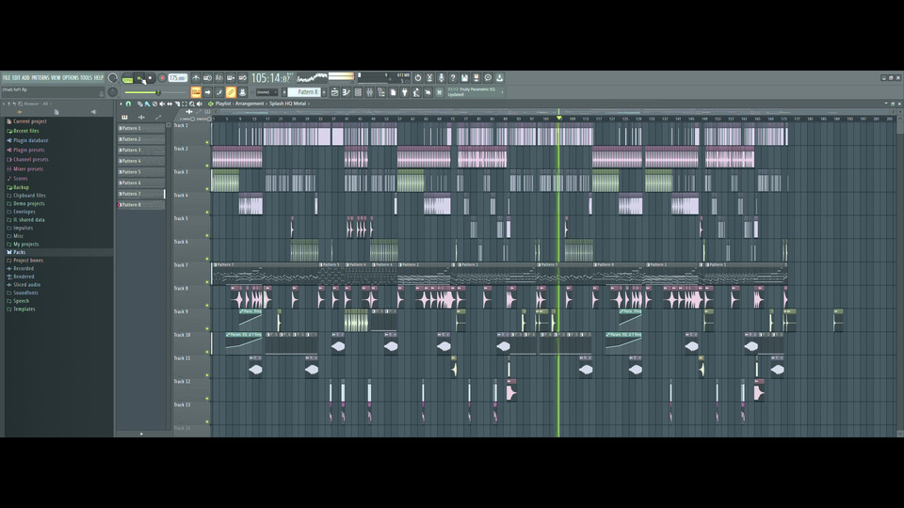
Task: Select Pattern 1 in picker panel
Action: coord(141,128)
